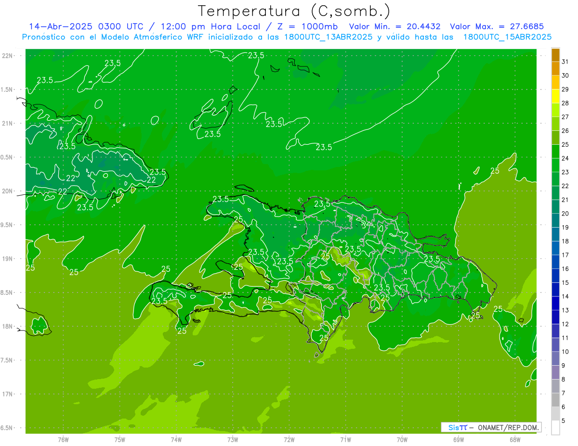Click the '73W' longitude axis label

pyautogui.click(x=233, y=439)
